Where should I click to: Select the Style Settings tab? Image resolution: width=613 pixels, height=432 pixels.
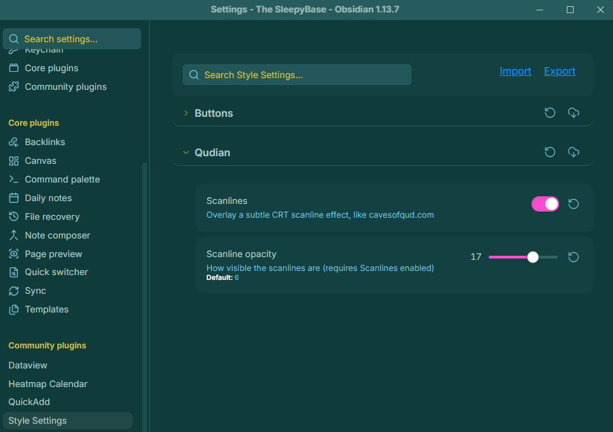click(67, 421)
